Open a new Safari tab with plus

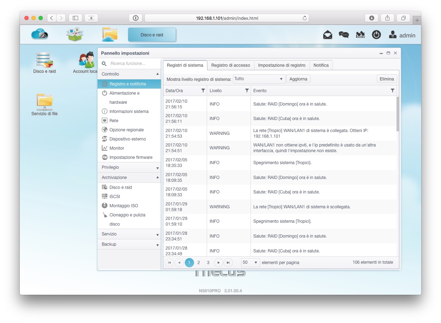pyautogui.click(x=417, y=20)
